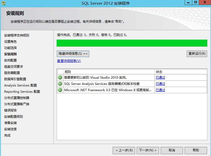Image resolution: width=211 pixels, height=156 pixels.
Task: Select the Analysis Services 配置 step
Action: (x=20, y=85)
